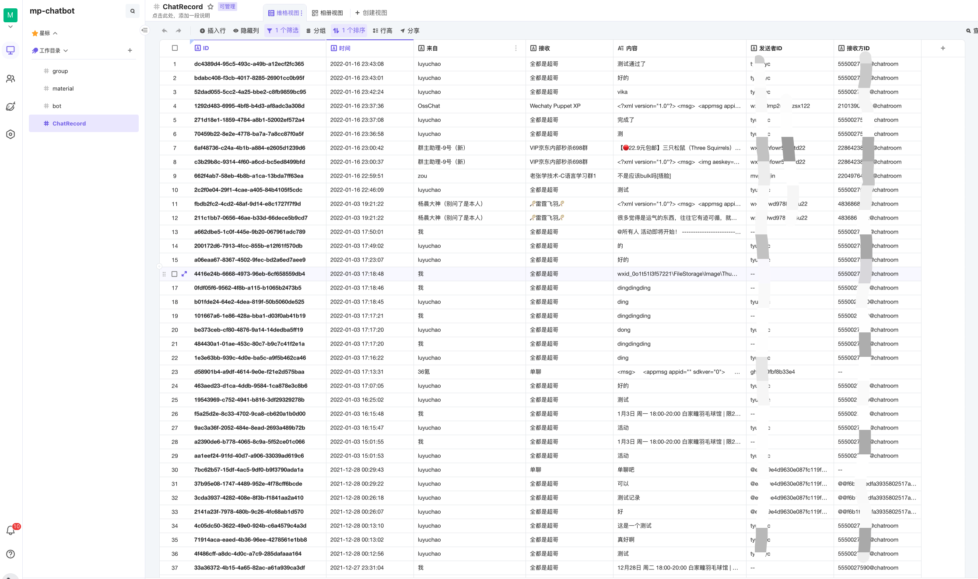The height and width of the screenshot is (579, 978).
Task: Open the material datasheet in sidebar
Action: (63, 88)
